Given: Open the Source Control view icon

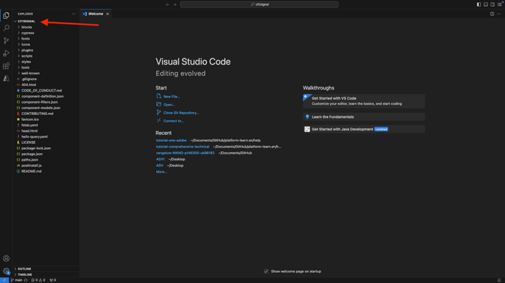Looking at the screenshot, I should pyautogui.click(x=6, y=40).
